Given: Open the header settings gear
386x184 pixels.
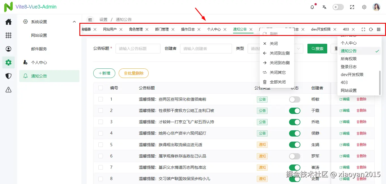Looking at the screenshot, I should [365, 7].
